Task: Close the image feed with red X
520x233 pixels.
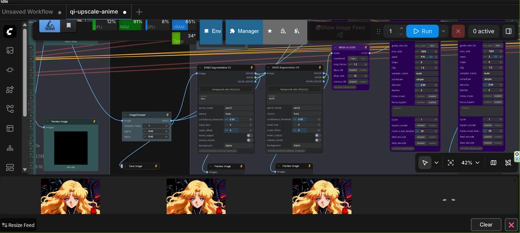Action: pyautogui.click(x=511, y=225)
